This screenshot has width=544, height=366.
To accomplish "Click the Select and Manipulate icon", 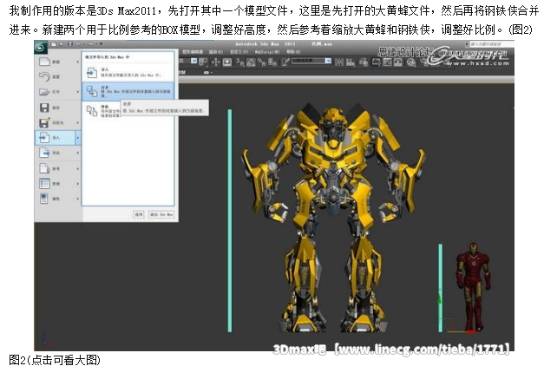I will pos(215,62).
